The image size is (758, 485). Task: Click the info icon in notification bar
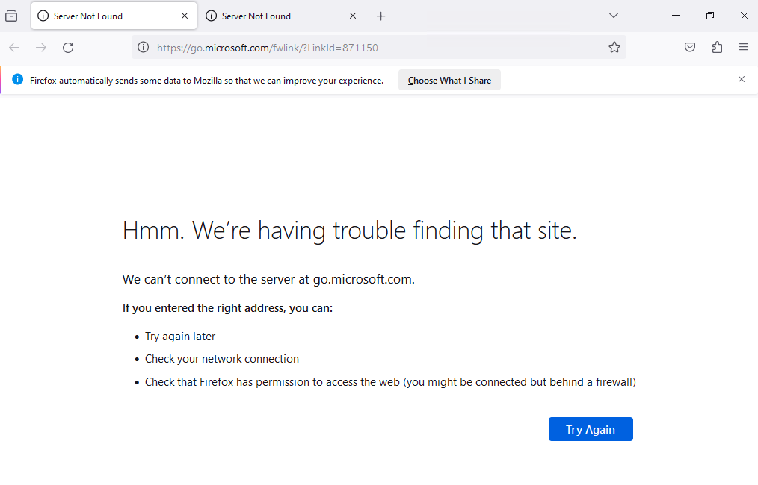[x=18, y=80]
